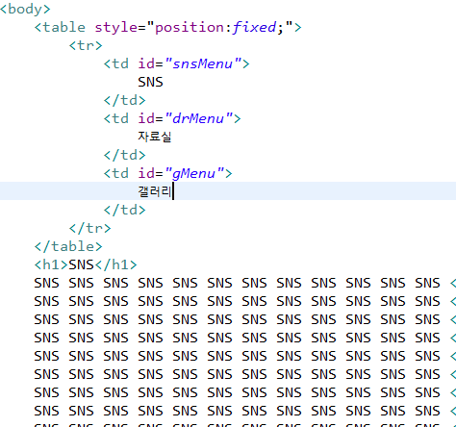Click the closing </table> tag
Viewport: 456px width, 427px height.
(x=68, y=246)
